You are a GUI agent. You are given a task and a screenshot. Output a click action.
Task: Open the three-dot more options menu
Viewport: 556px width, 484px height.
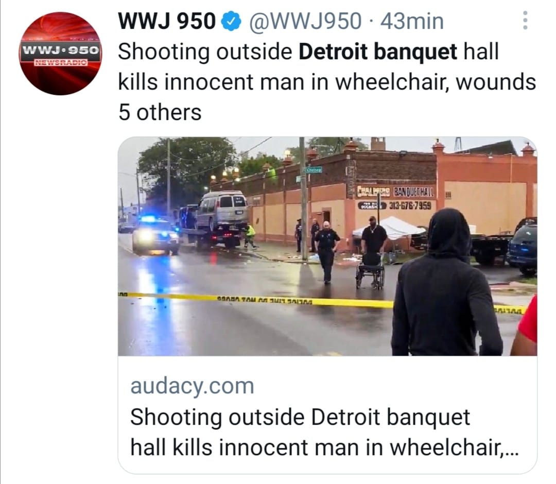point(525,20)
